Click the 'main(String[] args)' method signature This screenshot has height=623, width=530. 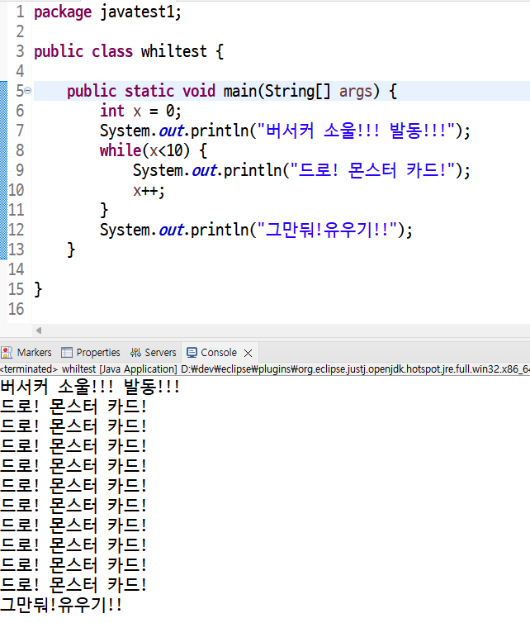pyautogui.click(x=301, y=91)
